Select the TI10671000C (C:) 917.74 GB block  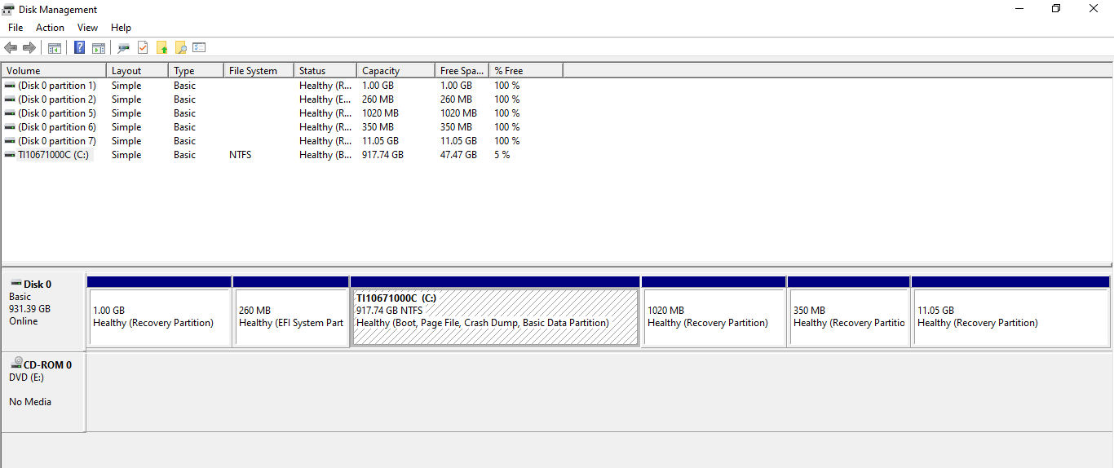(x=495, y=311)
